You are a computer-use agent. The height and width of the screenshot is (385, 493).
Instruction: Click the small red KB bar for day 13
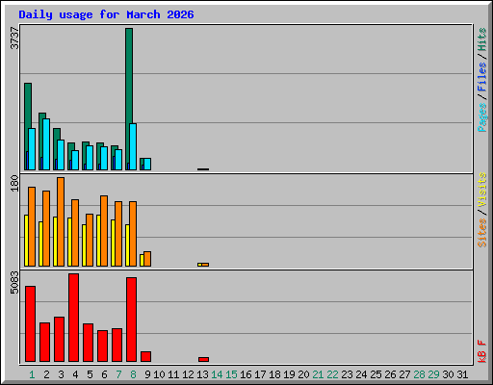pyautogui.click(x=203, y=359)
